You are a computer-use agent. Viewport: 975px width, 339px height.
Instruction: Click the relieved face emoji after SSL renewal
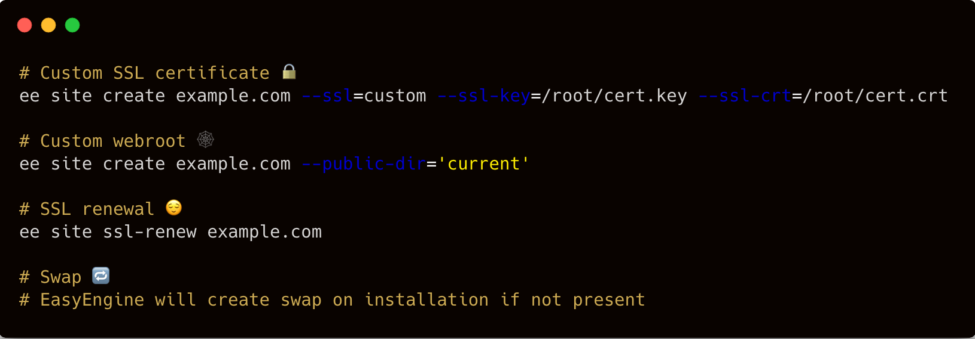click(174, 208)
